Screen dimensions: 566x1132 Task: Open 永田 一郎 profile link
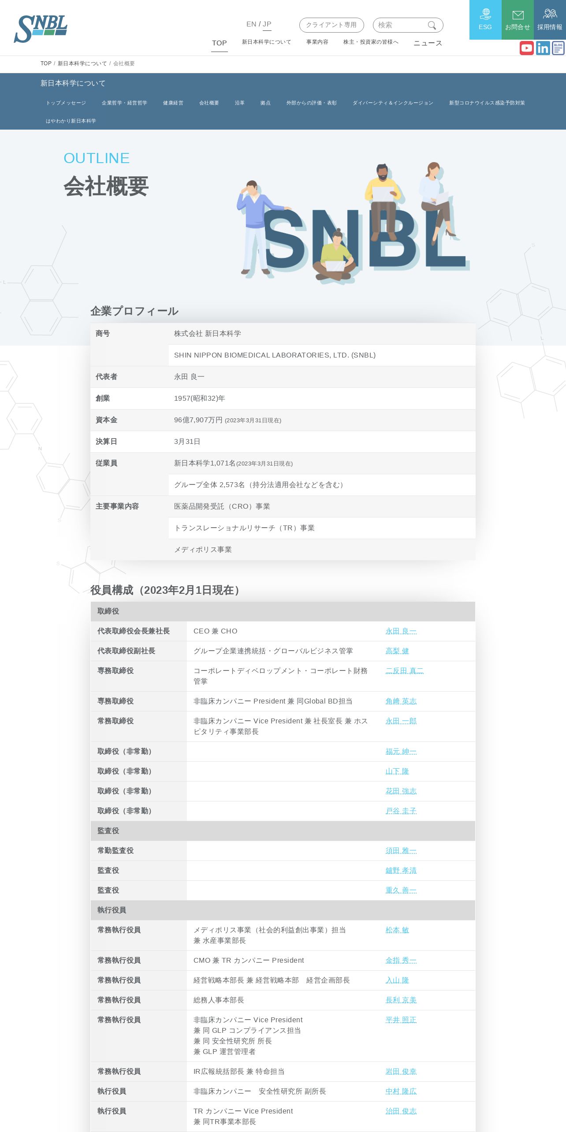coord(401,721)
